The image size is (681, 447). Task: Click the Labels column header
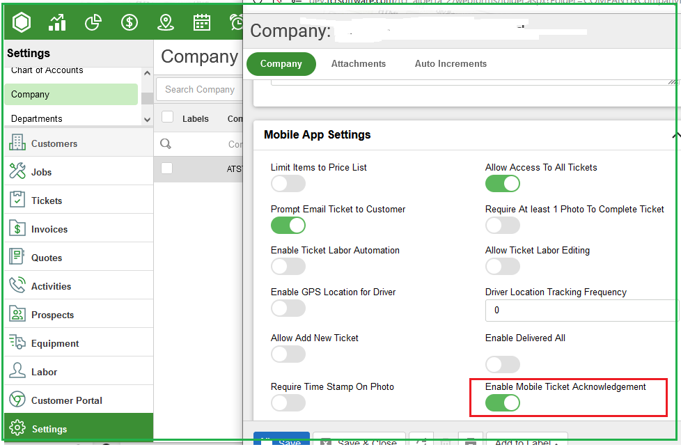pos(196,118)
